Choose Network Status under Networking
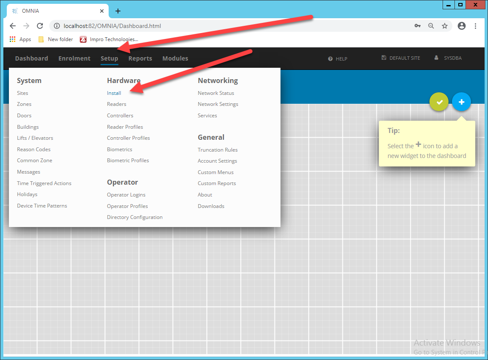The width and height of the screenshot is (488, 360). [x=216, y=93]
